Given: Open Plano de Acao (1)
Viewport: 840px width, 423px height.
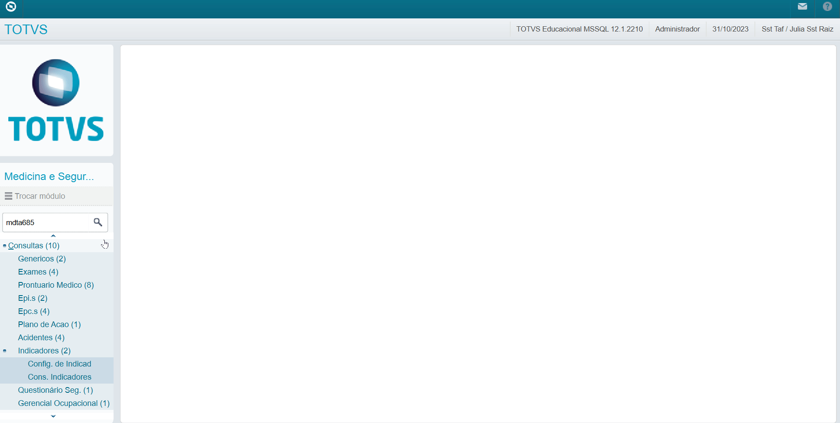Looking at the screenshot, I should (x=49, y=324).
